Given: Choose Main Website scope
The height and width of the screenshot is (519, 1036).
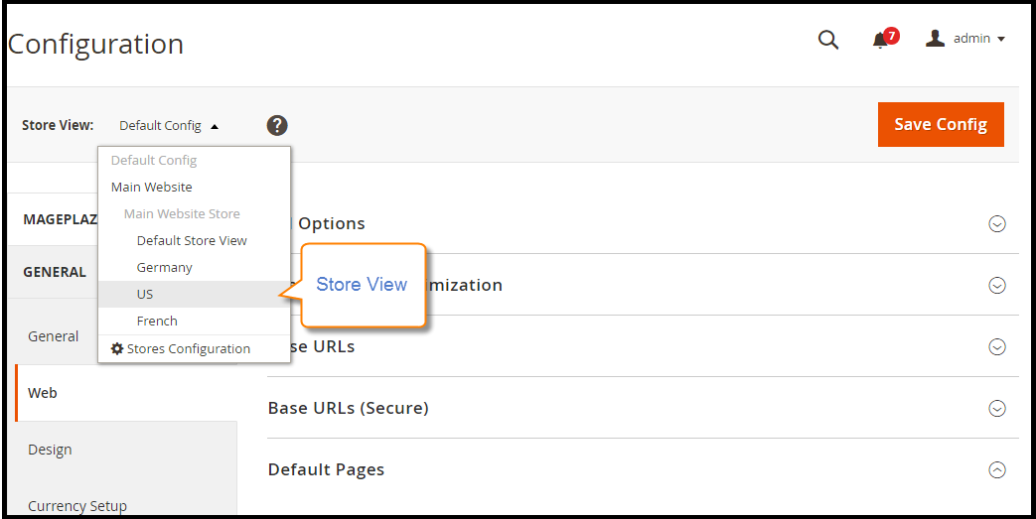Looking at the screenshot, I should tap(195, 187).
